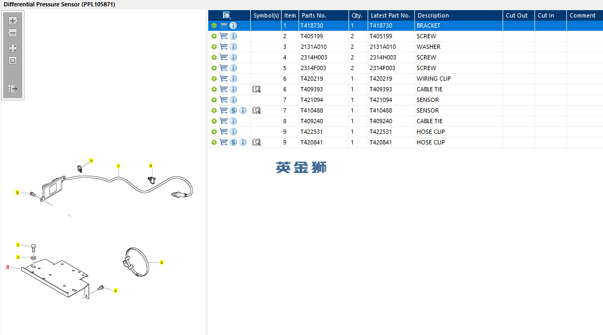603x335 pixels.
Task: Sort by Latest Part No. column header
Action: [x=391, y=15]
